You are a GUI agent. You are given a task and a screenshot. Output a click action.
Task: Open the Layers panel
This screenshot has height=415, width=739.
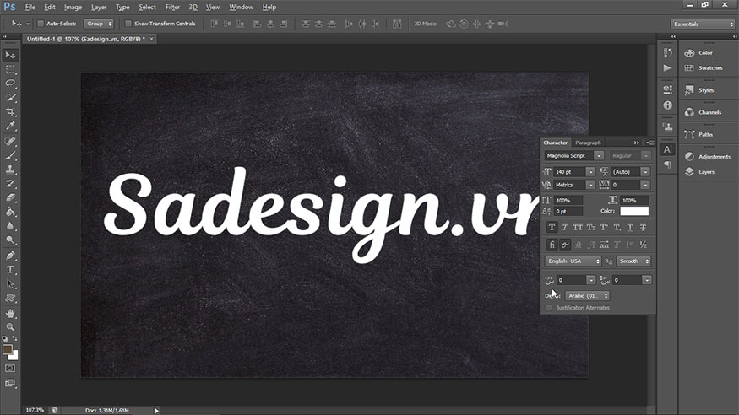coord(706,172)
